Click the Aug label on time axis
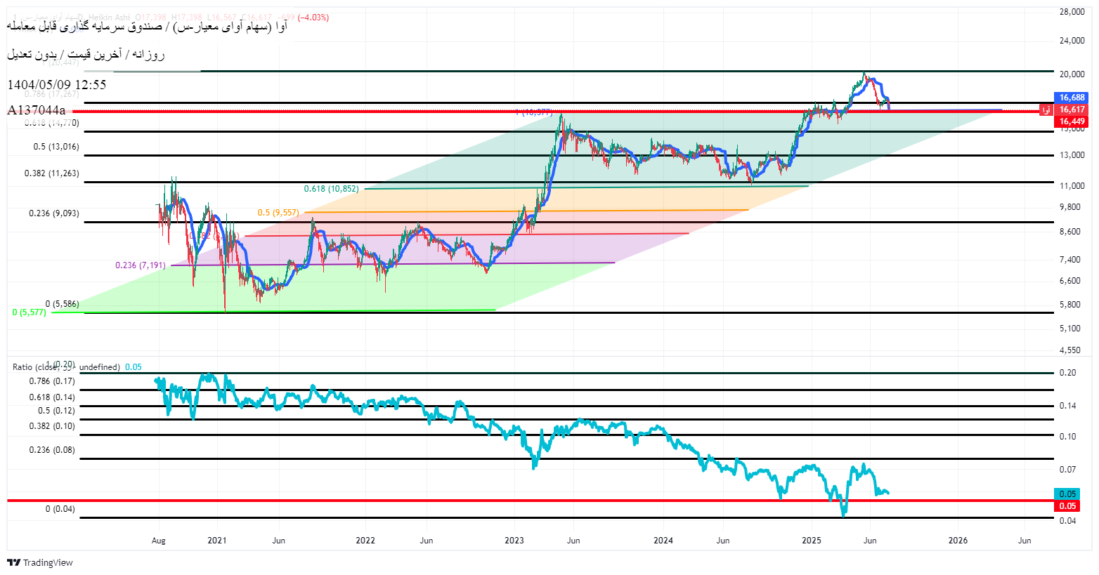The image size is (1099, 575). (159, 541)
